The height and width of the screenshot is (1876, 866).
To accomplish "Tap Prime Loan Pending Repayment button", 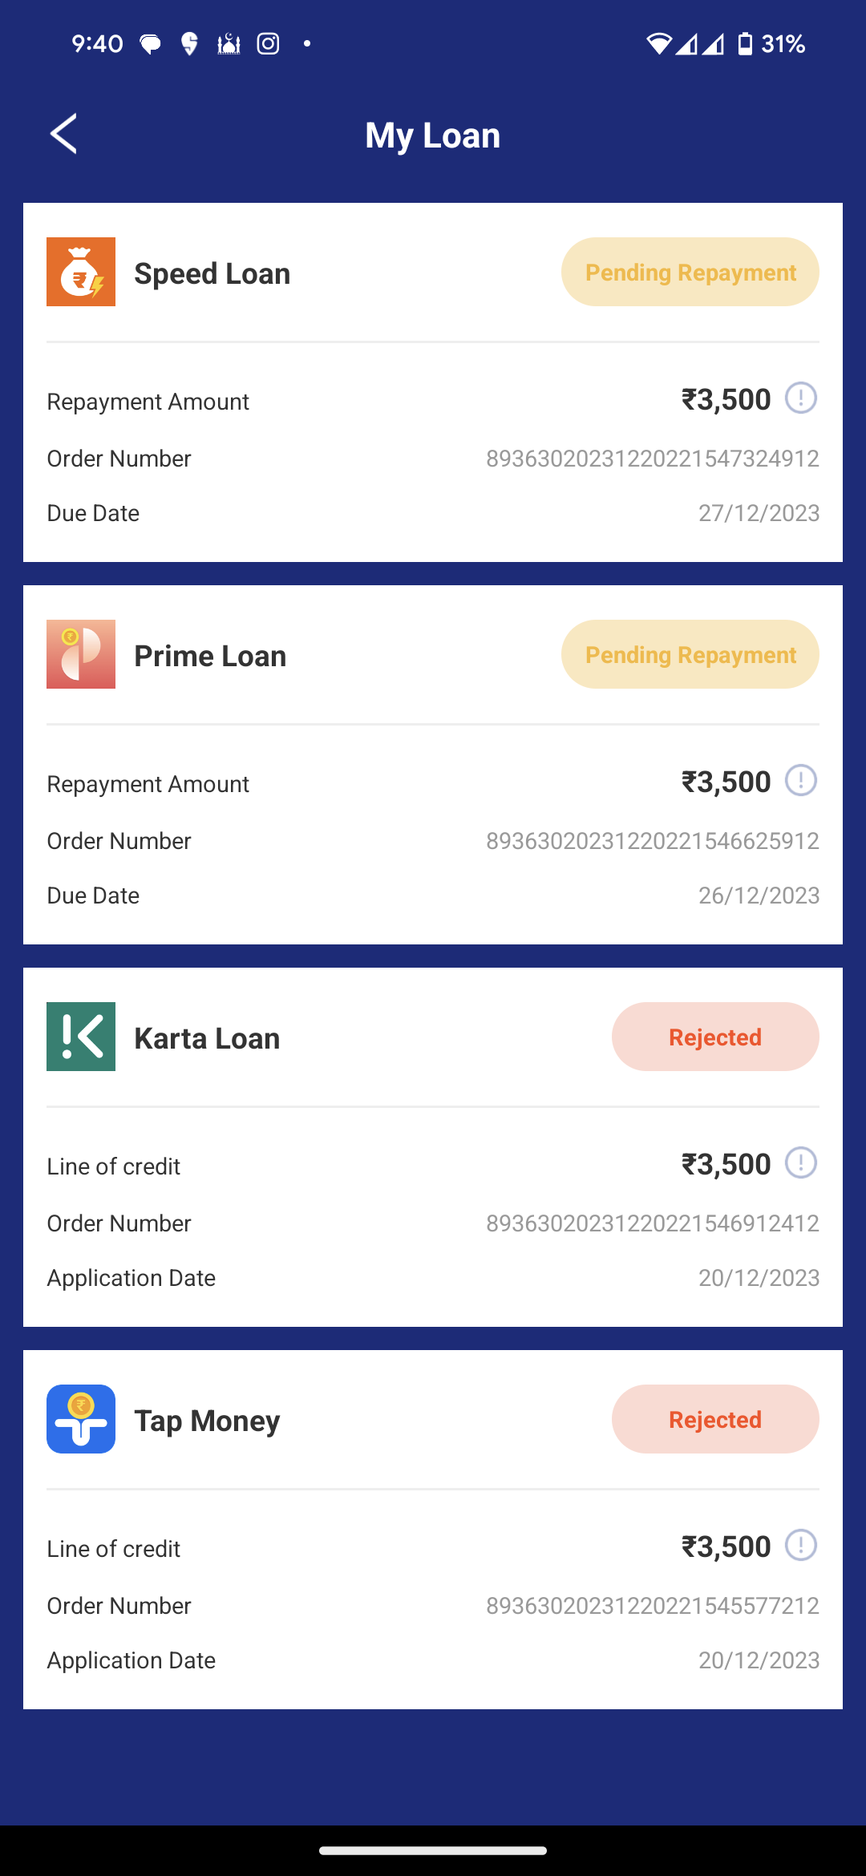I will coord(690,654).
